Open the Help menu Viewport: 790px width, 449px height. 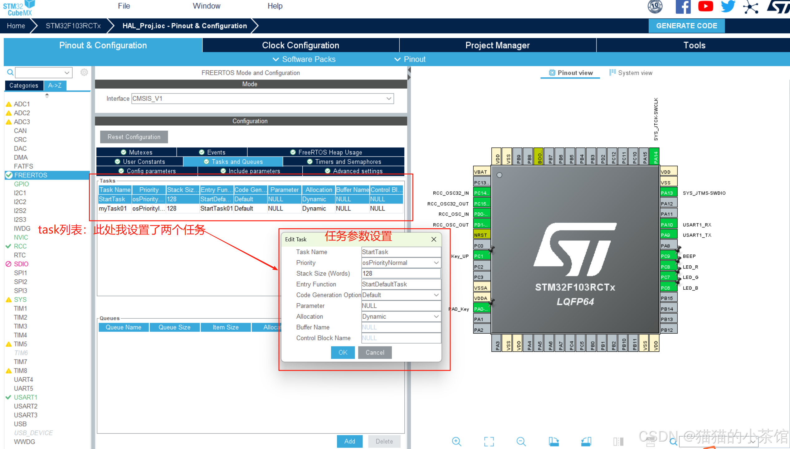[x=275, y=6]
